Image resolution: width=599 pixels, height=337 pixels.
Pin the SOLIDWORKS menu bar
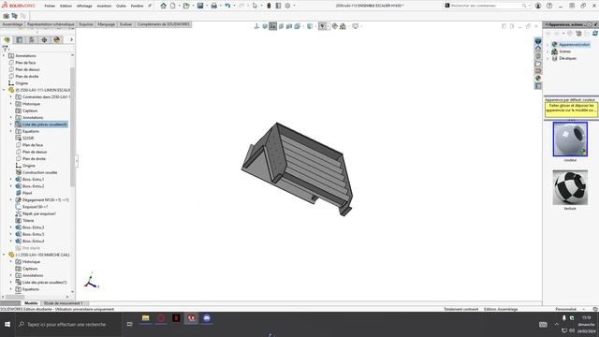pyautogui.click(x=150, y=6)
